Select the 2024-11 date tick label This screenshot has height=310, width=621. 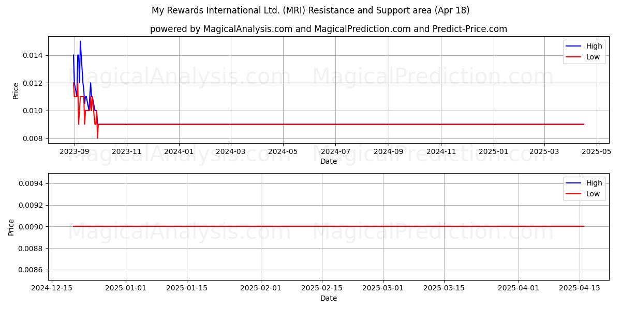click(440, 152)
